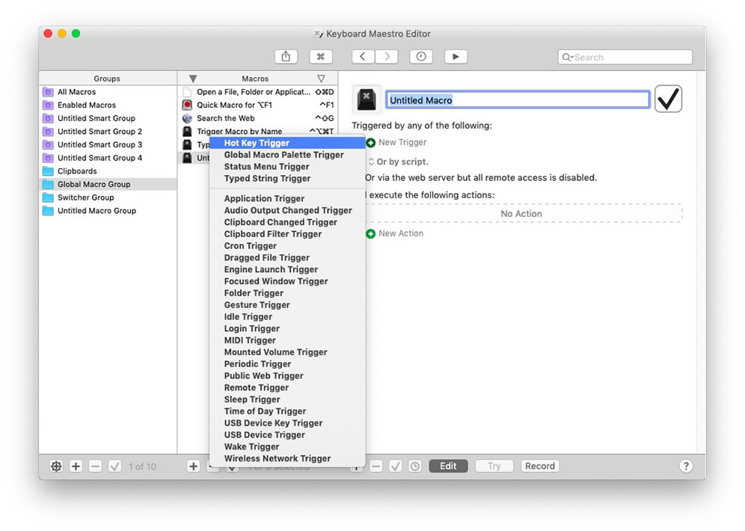The width and height of the screenshot is (745, 531).
Task: Choose USB Device Trigger
Action: [287, 435]
